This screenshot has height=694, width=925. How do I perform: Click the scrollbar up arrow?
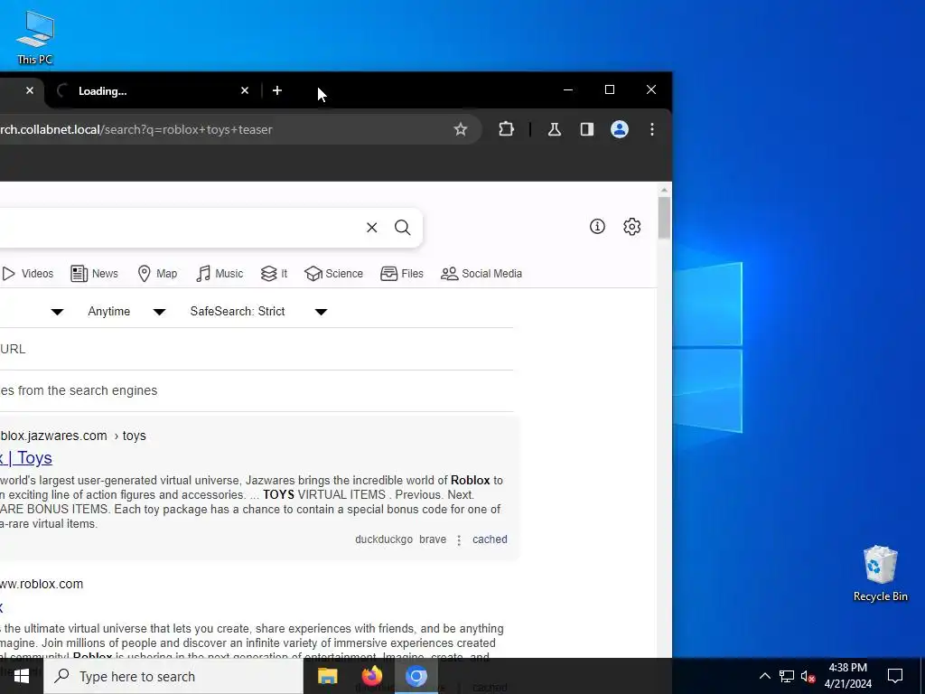[664, 190]
